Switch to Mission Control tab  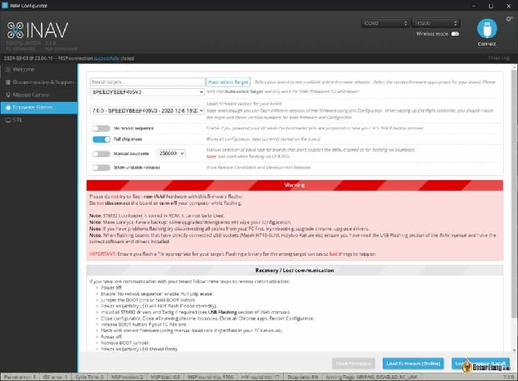tap(39, 95)
